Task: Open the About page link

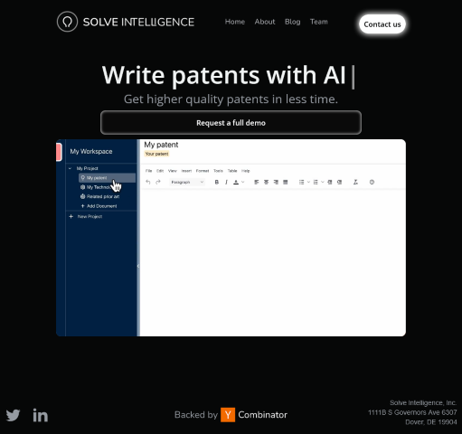Action: point(265,22)
